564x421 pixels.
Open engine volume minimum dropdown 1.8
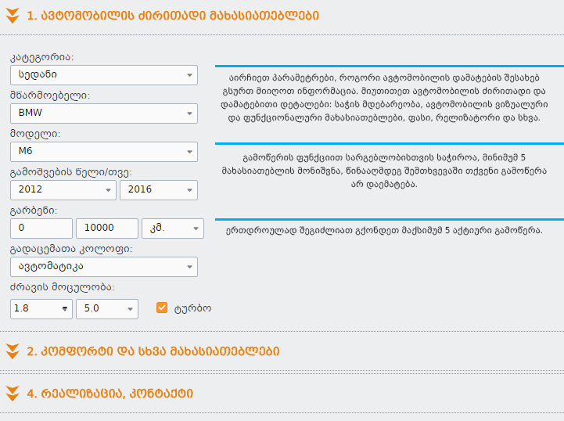click(41, 309)
